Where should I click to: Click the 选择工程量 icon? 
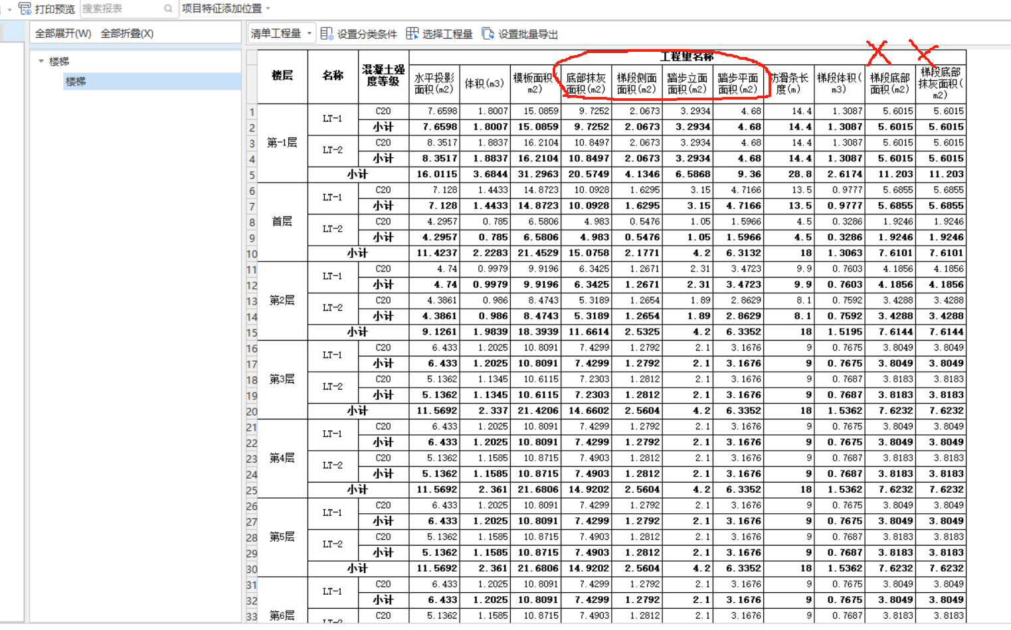tap(413, 33)
